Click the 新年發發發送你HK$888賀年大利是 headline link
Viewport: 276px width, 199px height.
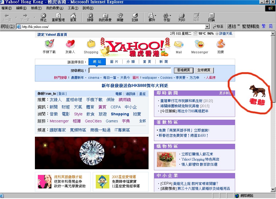(135, 86)
